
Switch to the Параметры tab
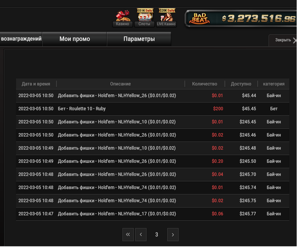pos(139,39)
